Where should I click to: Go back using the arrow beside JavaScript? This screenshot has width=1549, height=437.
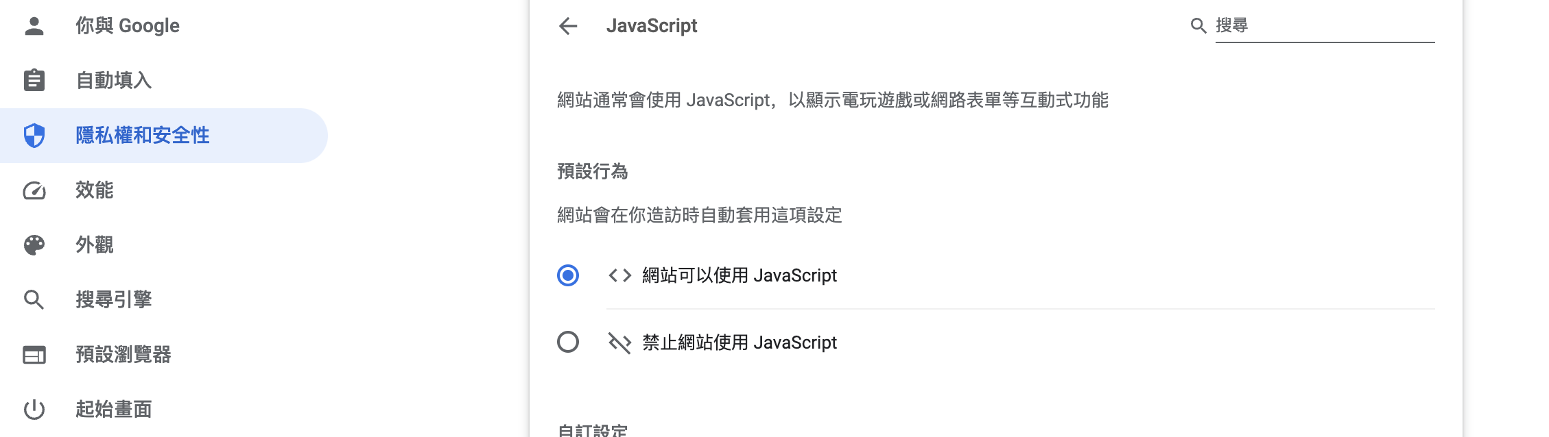click(x=568, y=26)
